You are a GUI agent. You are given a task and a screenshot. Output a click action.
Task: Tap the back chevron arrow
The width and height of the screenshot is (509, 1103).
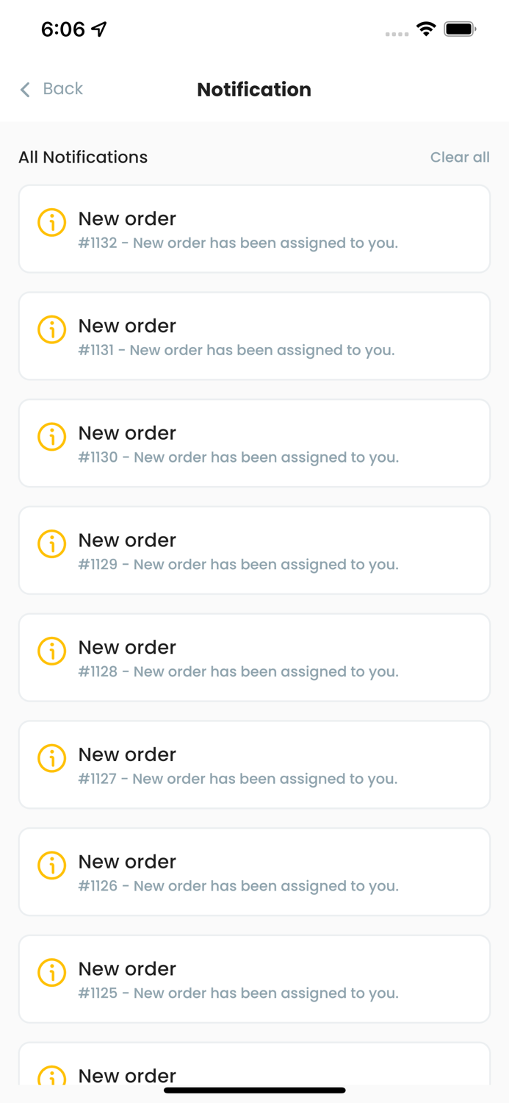(x=24, y=89)
